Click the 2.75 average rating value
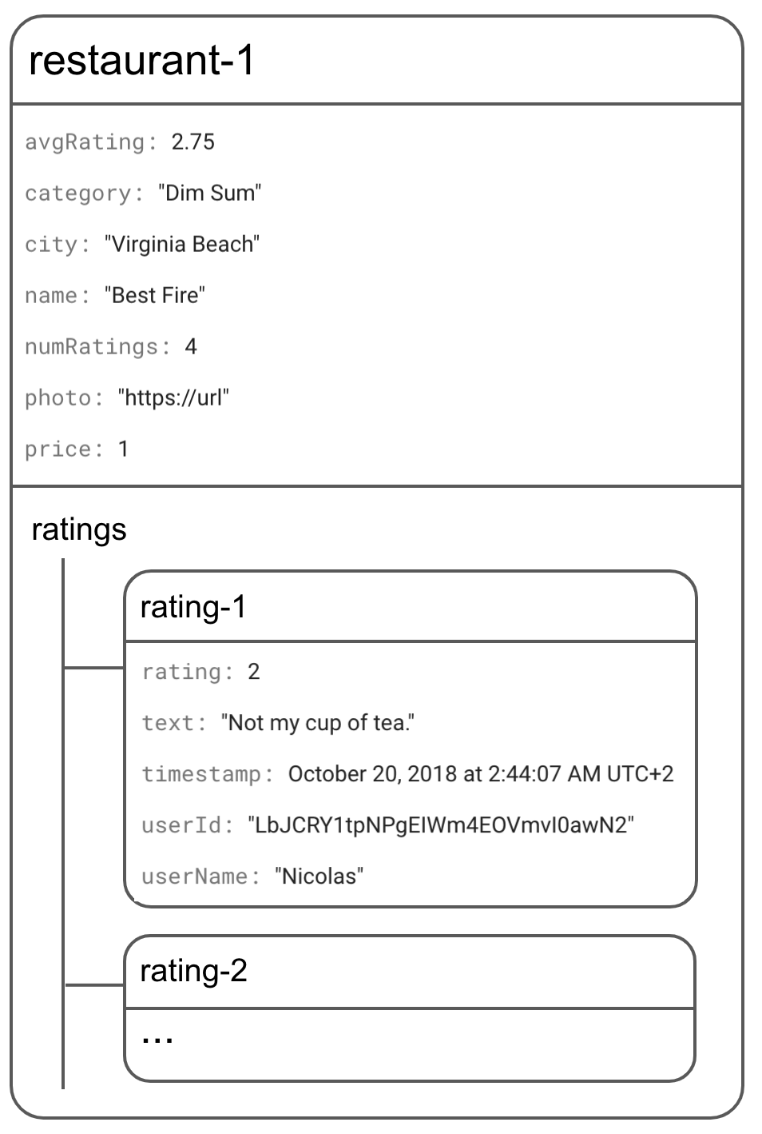The image size is (762, 1134). (x=193, y=142)
